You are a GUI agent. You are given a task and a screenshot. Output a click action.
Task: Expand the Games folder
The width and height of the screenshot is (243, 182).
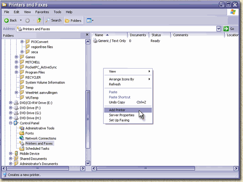16,57
